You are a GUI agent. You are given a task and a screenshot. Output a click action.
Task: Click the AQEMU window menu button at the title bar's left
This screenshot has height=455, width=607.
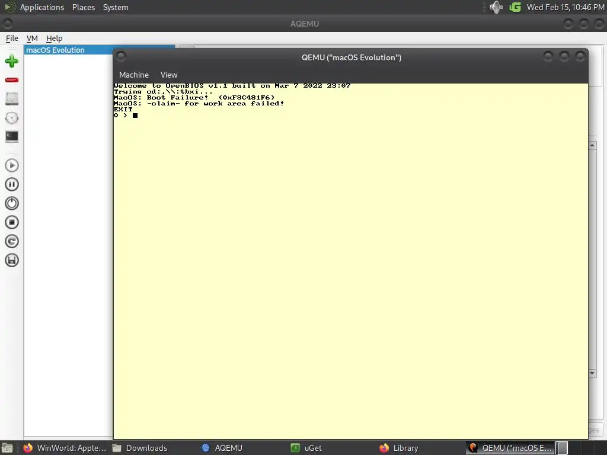7,24
